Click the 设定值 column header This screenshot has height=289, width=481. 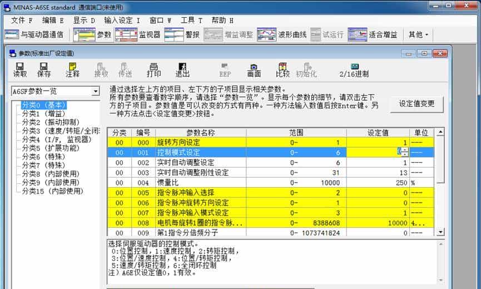point(378,133)
